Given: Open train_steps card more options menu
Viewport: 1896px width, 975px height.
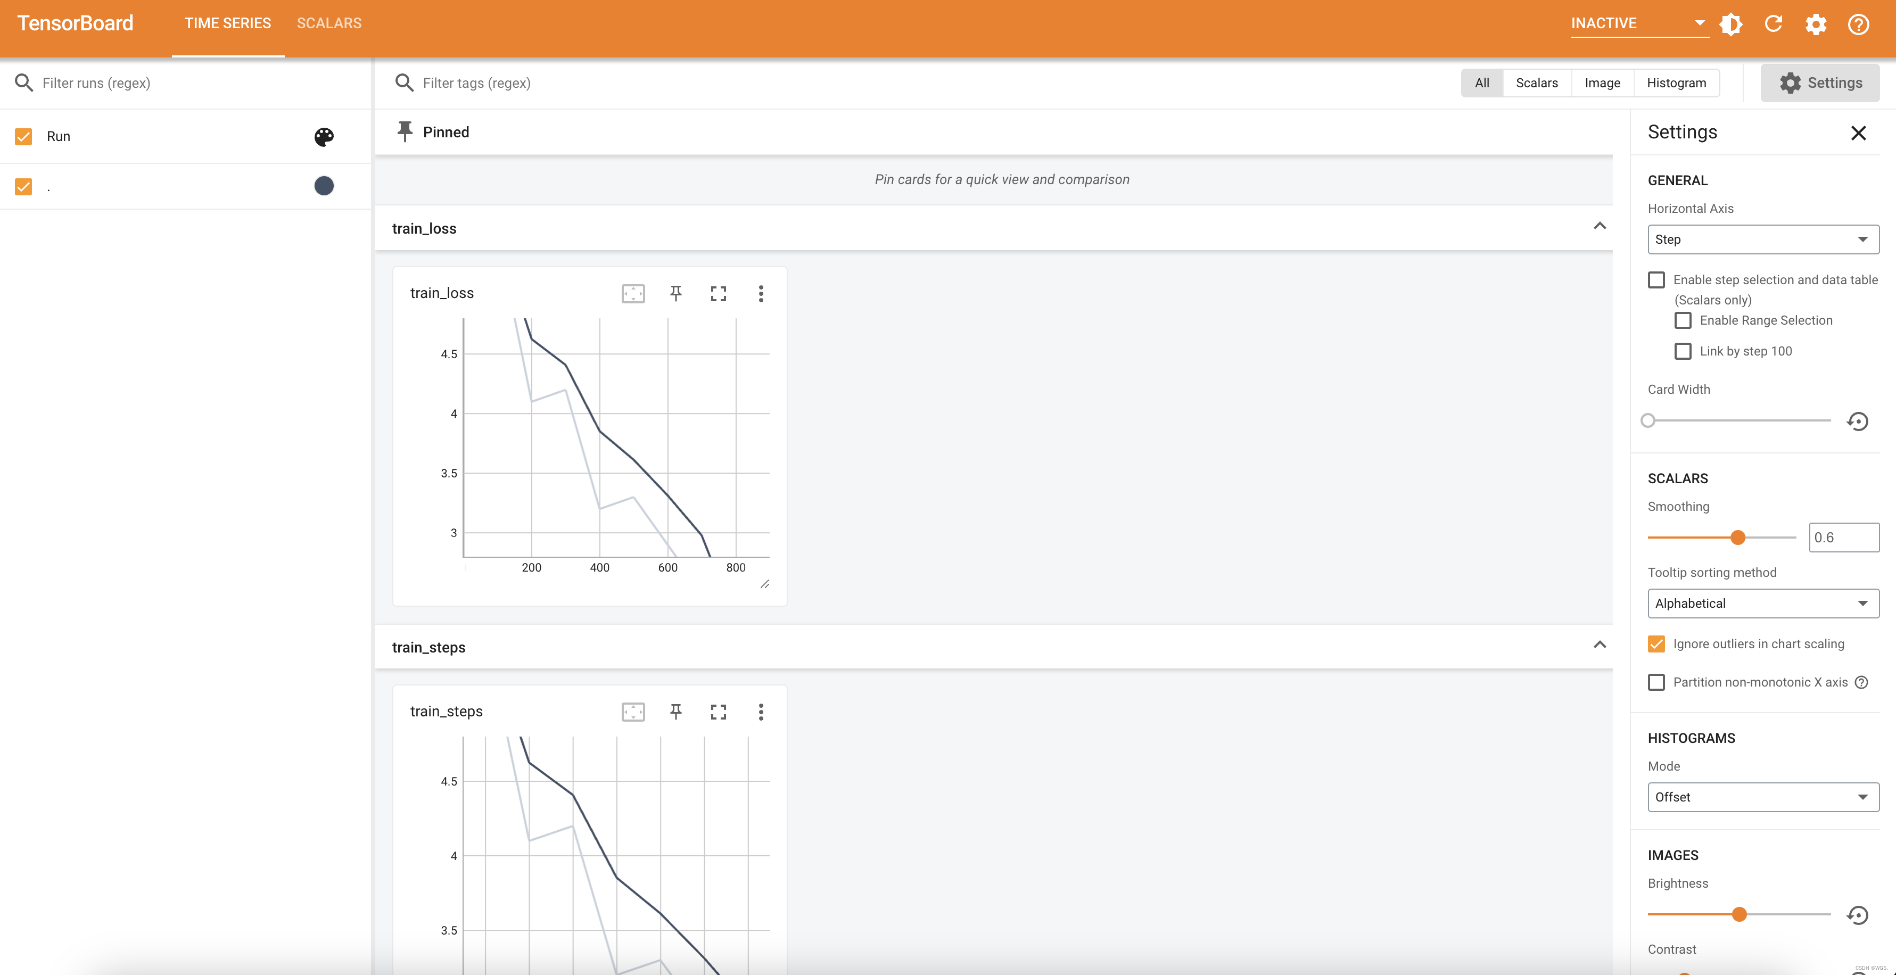Looking at the screenshot, I should pos(761,712).
